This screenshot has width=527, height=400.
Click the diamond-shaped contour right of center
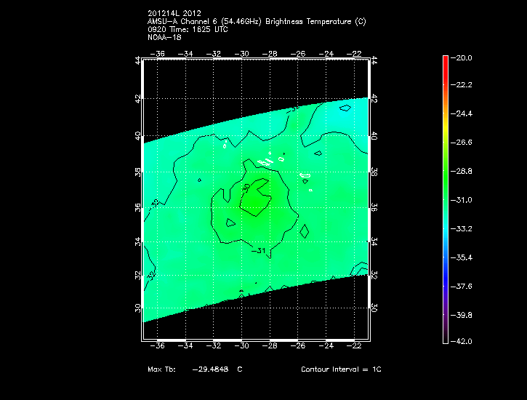click(304, 231)
